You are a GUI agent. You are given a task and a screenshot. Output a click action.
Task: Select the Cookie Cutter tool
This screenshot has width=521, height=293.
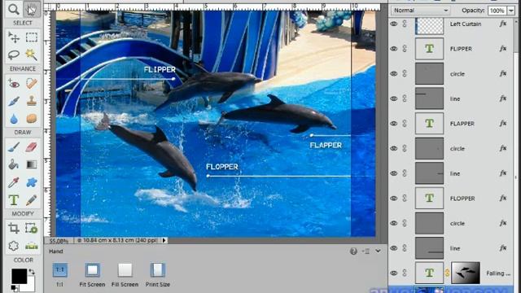pos(14,246)
